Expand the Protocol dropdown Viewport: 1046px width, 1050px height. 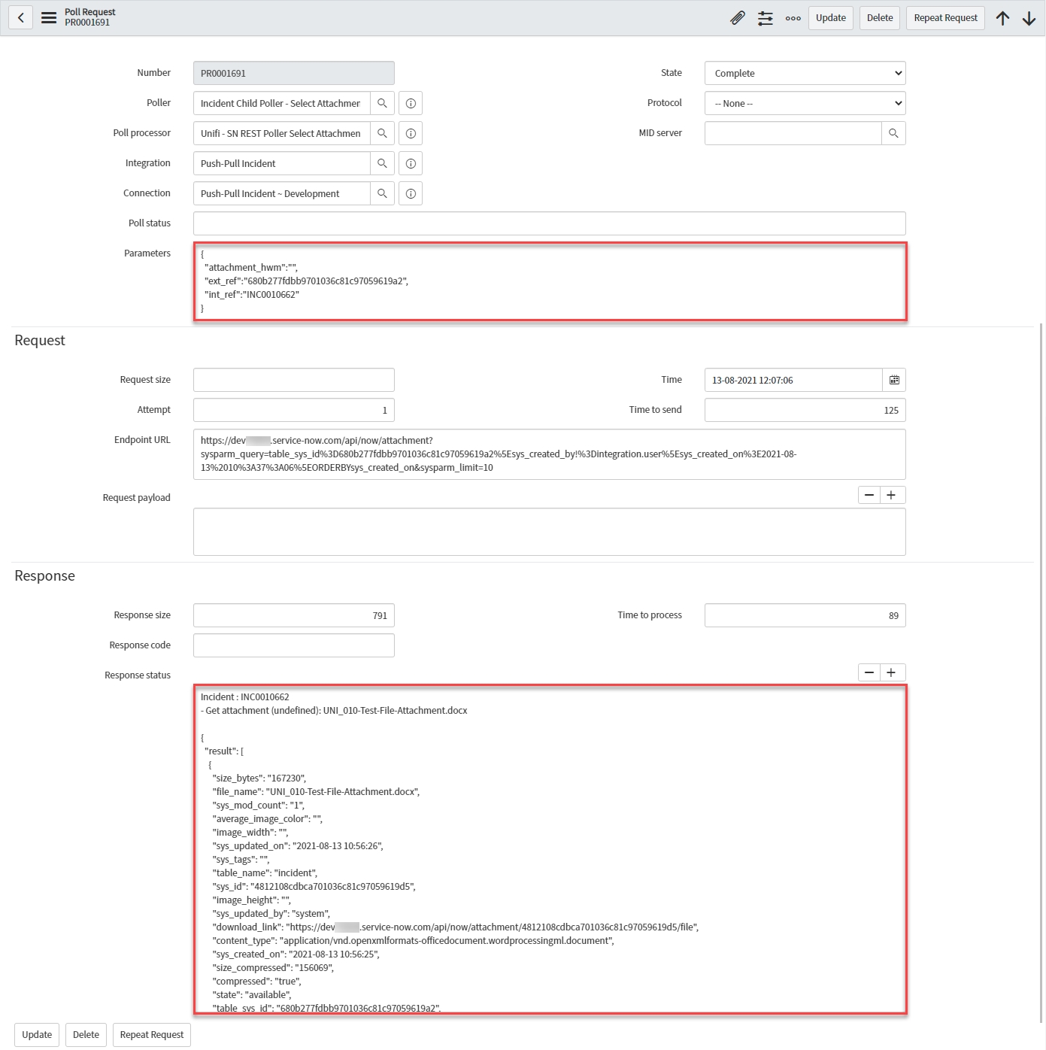click(x=805, y=103)
